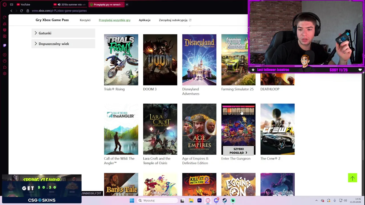Click the Opera GX taskbar icon
This screenshot has height=205, width=365.
[208, 200]
